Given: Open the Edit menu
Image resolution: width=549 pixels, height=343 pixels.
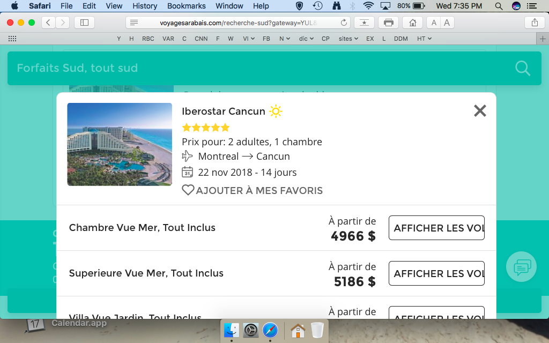Looking at the screenshot, I should pyautogui.click(x=89, y=6).
